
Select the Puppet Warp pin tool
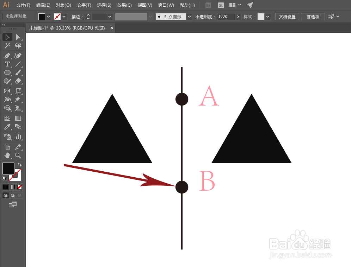pyautogui.click(x=18, y=100)
